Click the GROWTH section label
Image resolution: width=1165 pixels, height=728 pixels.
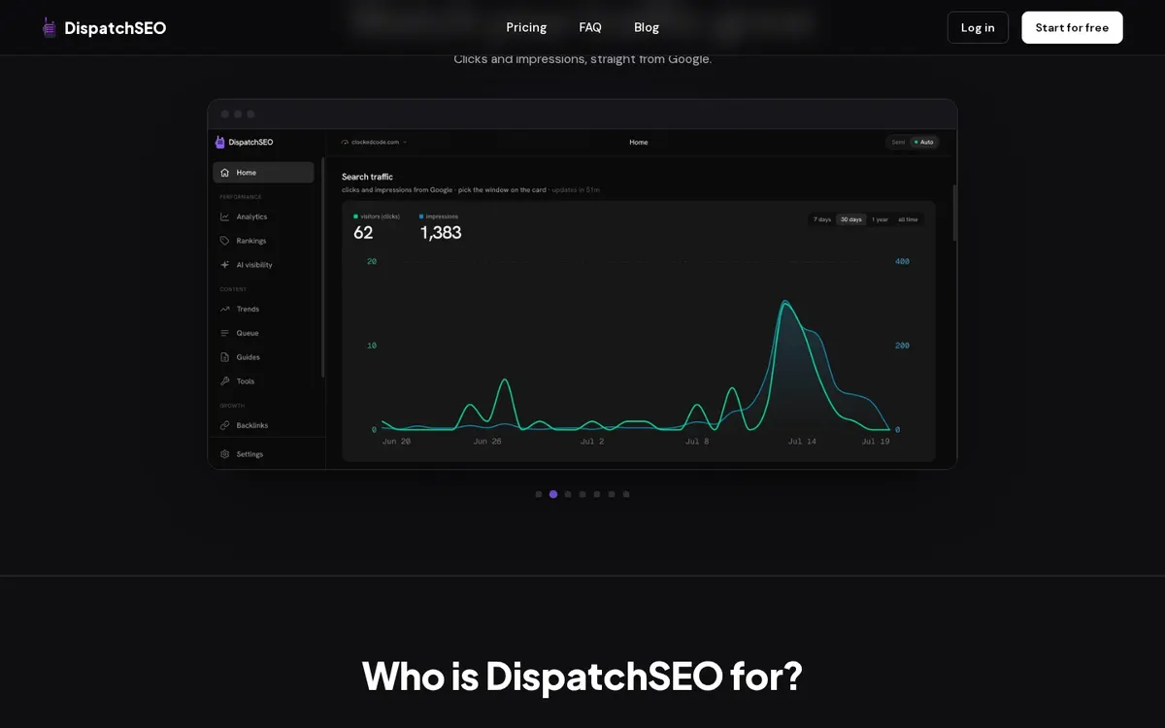tap(232, 406)
